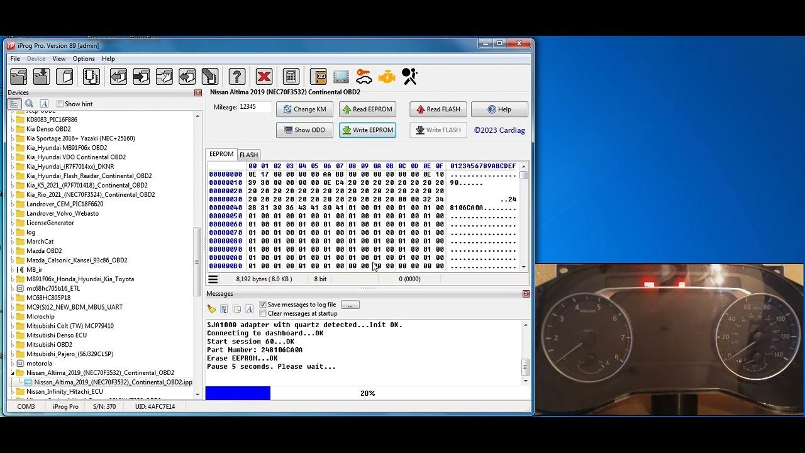805x453 pixels.
Task: Select Nissan_Altima_2019 Continental_OBD2.ipp file
Action: [x=113, y=383]
